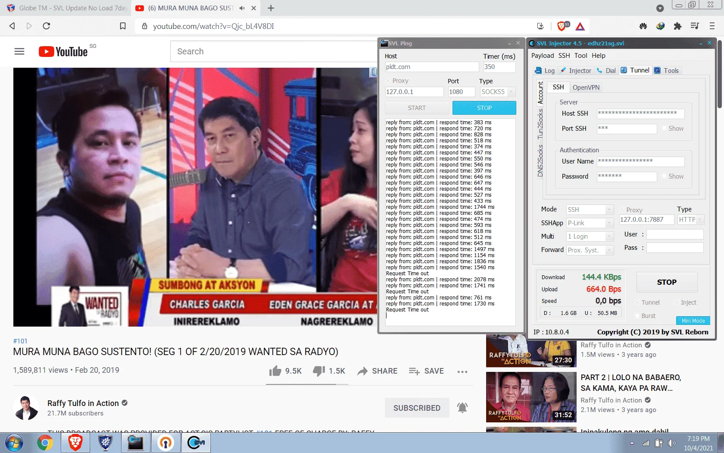The image size is (724, 453).
Task: Open the volume speaker tray icon
Action: [672, 443]
